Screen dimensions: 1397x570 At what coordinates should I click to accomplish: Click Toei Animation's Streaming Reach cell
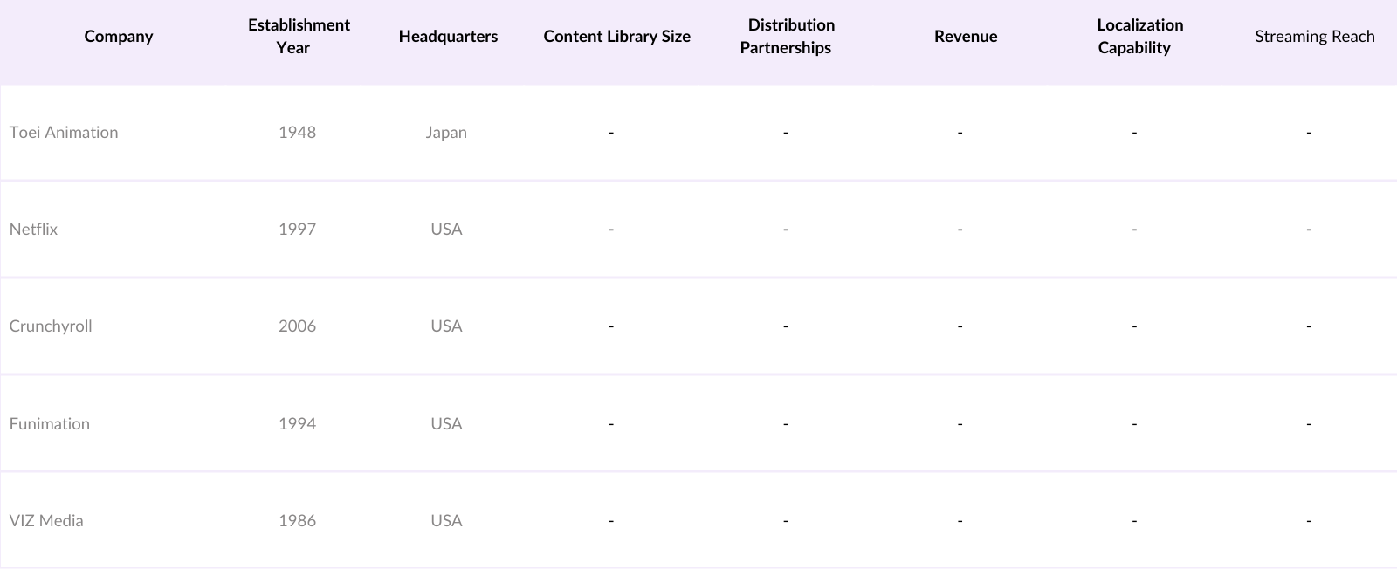click(1309, 133)
